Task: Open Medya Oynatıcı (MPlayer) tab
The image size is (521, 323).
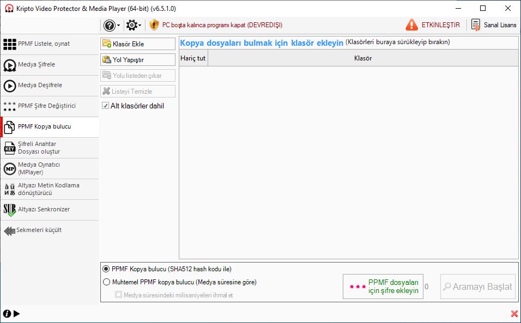Action: [50, 168]
